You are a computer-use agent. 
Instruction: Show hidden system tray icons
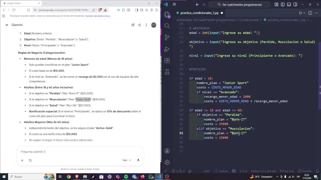coord(278,177)
